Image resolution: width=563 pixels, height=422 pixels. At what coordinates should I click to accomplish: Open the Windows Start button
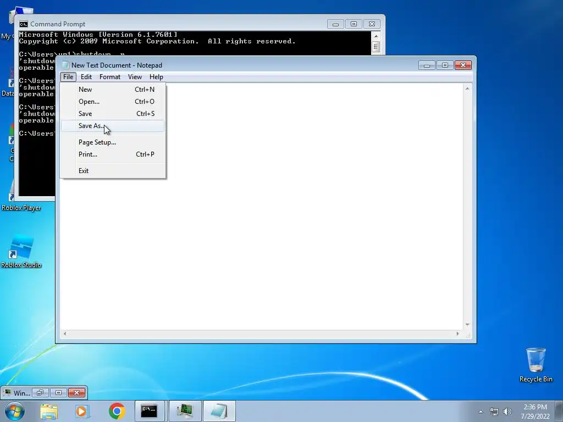15,411
